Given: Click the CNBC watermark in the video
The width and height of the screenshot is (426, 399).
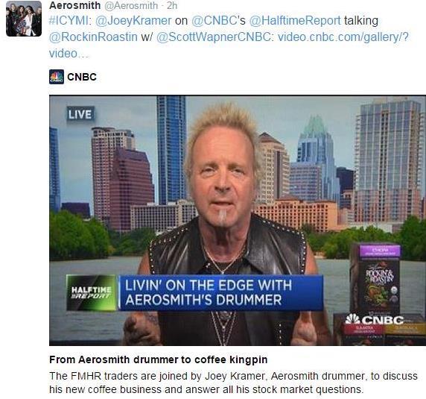Looking at the screenshot, I should [374, 320].
